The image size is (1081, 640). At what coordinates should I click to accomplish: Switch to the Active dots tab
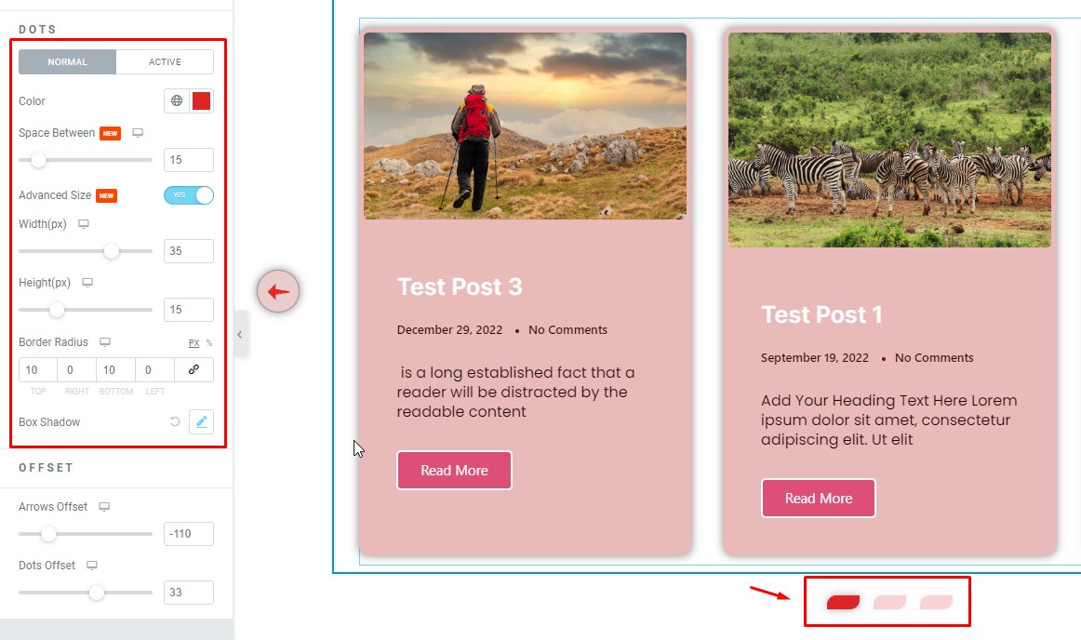coord(165,62)
